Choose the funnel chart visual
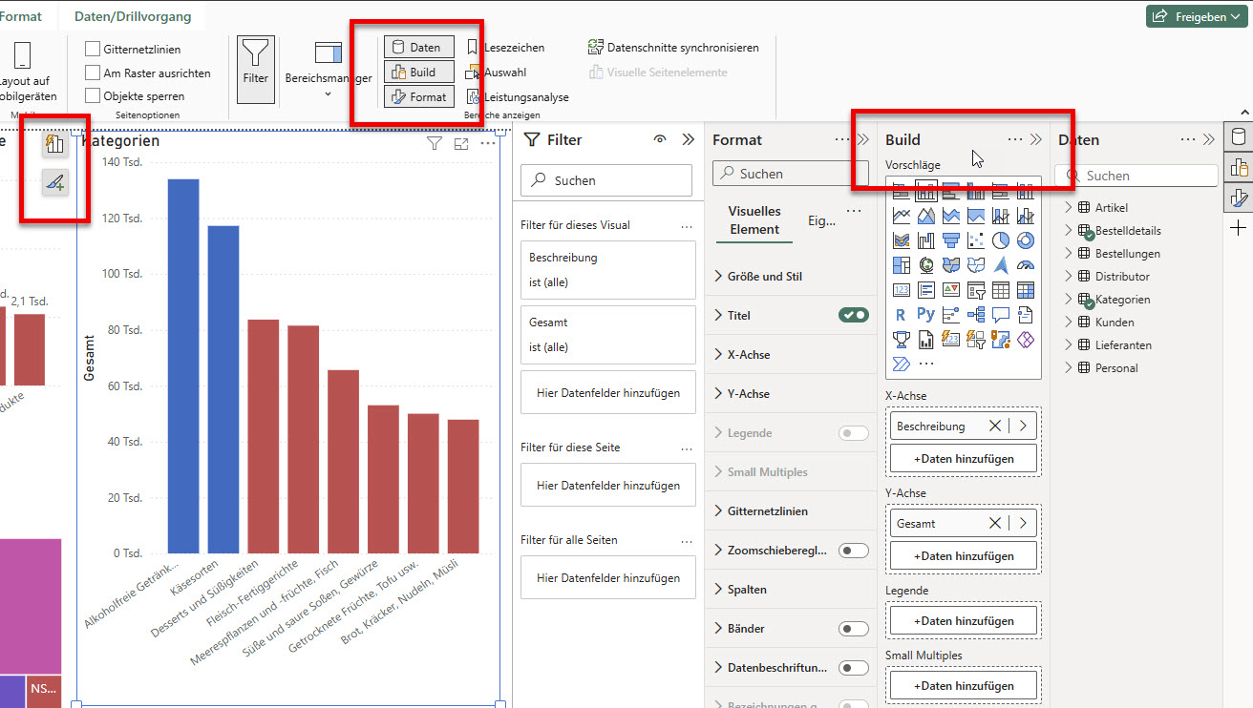This screenshot has height=708, width=1253. (950, 240)
